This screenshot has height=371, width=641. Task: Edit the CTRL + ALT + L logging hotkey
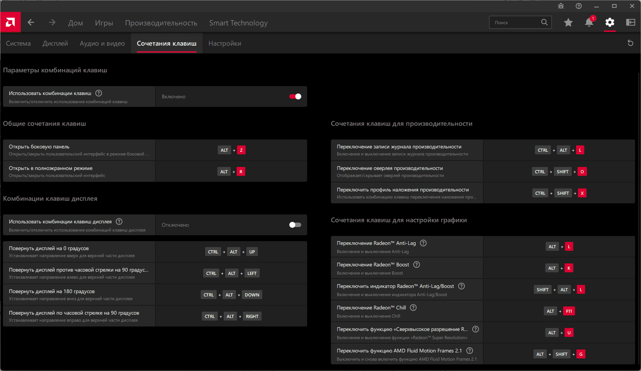(x=560, y=150)
